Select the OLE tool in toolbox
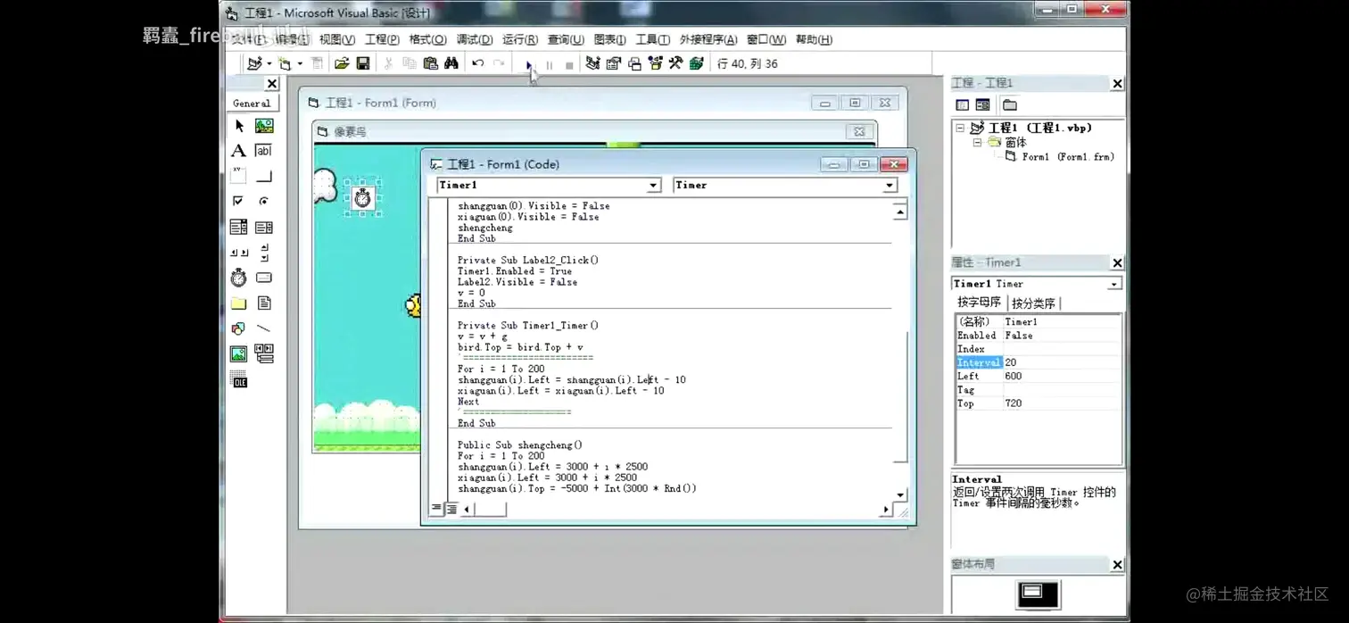The image size is (1349, 623). (x=239, y=380)
